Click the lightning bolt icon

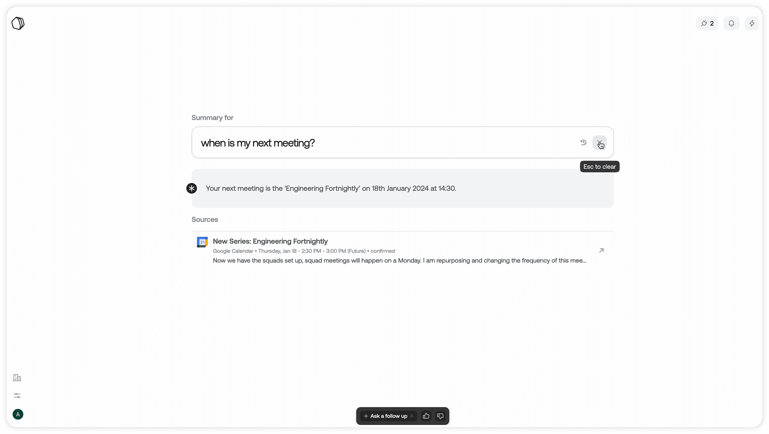pyautogui.click(x=752, y=23)
